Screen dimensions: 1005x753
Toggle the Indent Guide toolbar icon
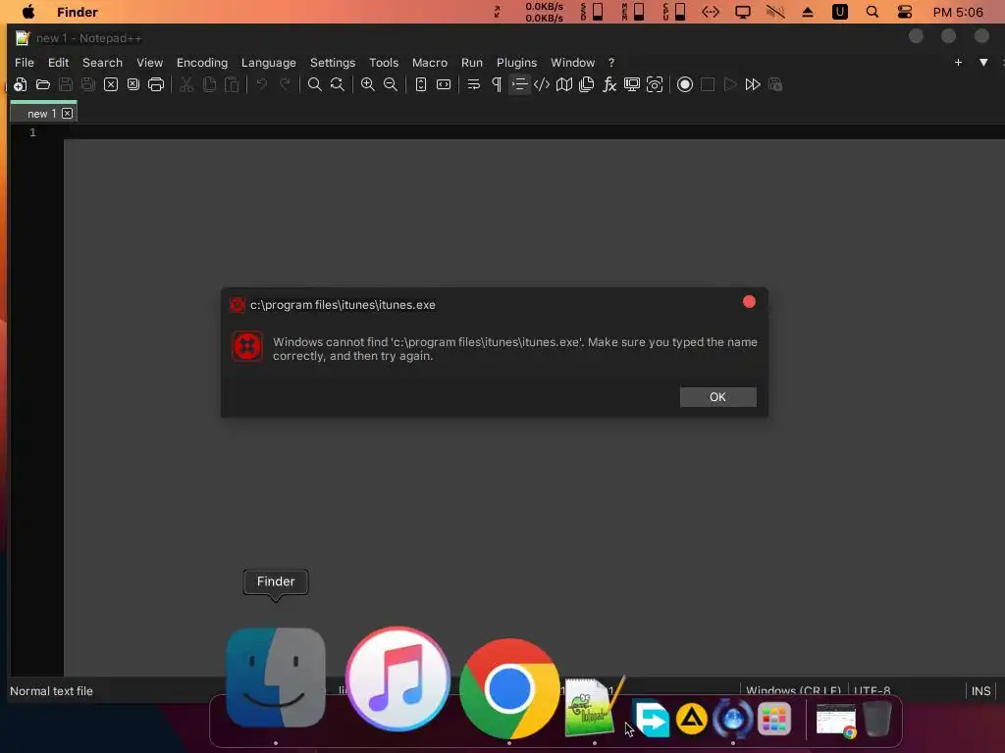tap(519, 84)
